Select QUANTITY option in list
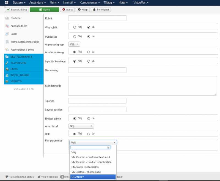 coord(93,177)
